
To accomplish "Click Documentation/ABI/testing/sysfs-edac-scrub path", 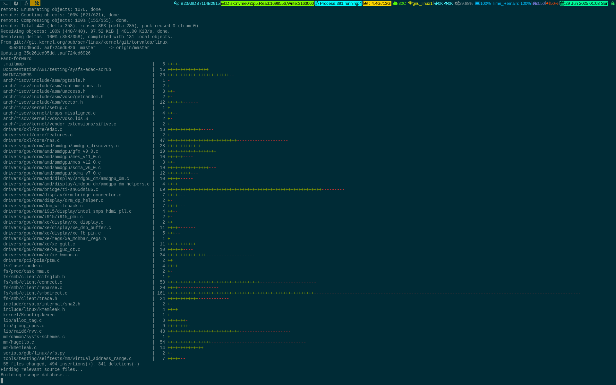I will (x=57, y=70).
